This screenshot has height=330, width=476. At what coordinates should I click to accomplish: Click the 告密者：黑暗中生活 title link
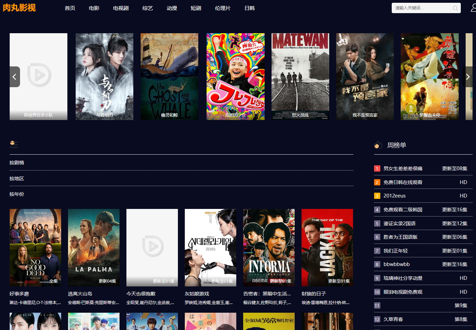tap(267, 294)
